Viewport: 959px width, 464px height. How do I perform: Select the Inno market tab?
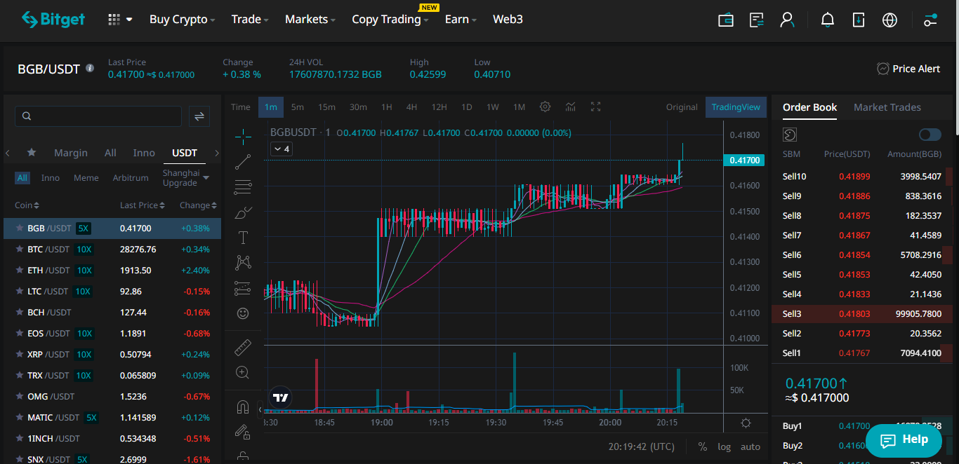pyautogui.click(x=144, y=153)
